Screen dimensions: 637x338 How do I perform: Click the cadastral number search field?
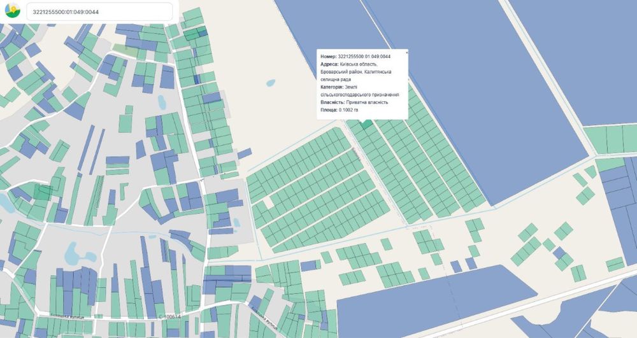99,11
